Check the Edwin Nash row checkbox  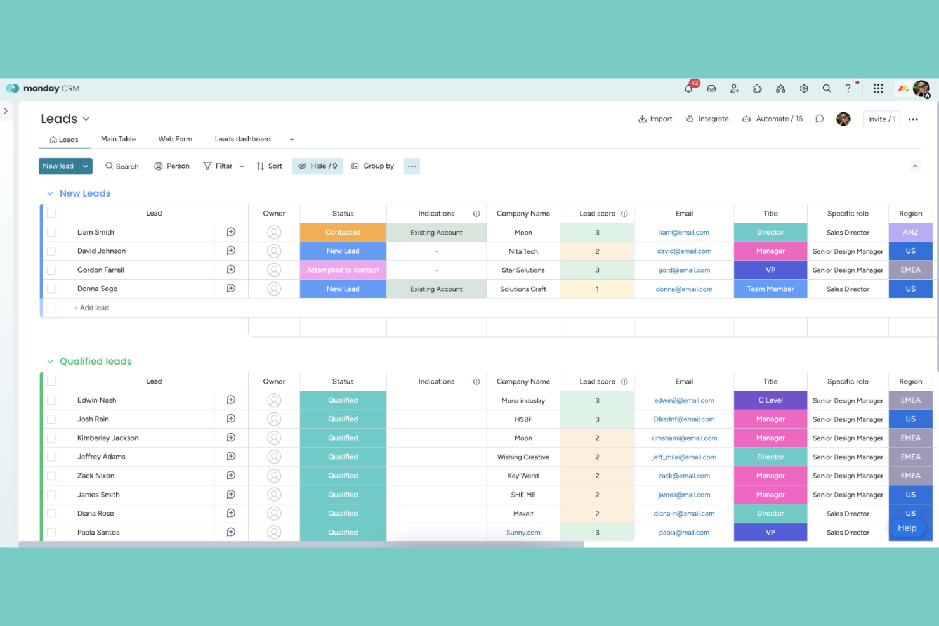pos(51,400)
